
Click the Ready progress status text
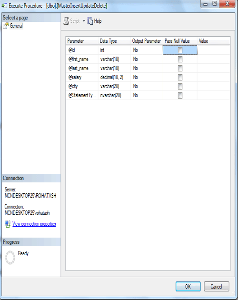(23, 253)
